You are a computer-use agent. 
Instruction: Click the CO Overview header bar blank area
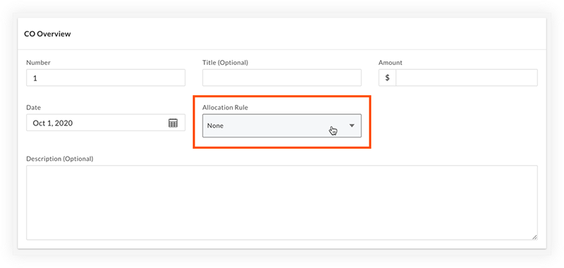point(306,34)
